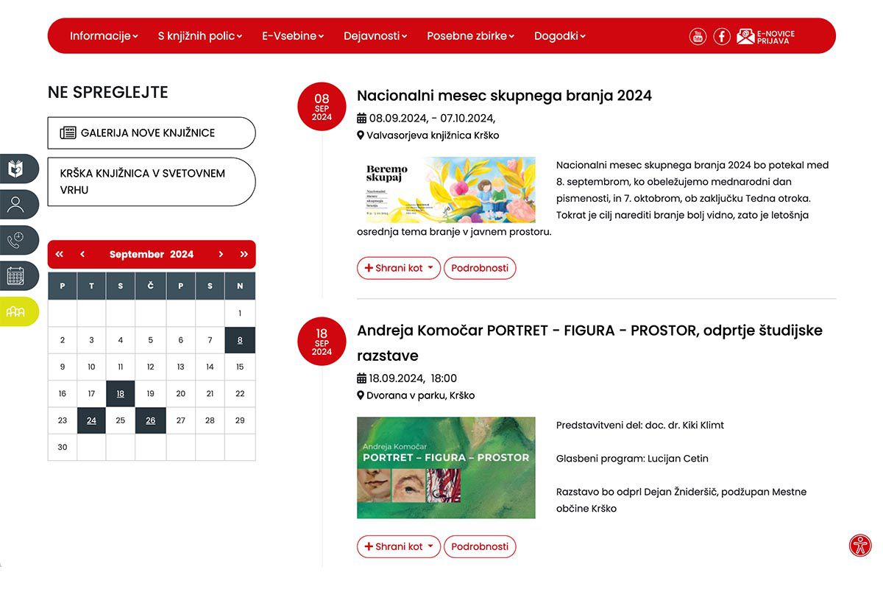Image resolution: width=883 pixels, height=589 pixels.
Task: Open the accessibility widget icon
Action: coord(860,546)
